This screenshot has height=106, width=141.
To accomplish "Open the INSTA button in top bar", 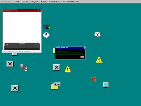I will [17, 2].
